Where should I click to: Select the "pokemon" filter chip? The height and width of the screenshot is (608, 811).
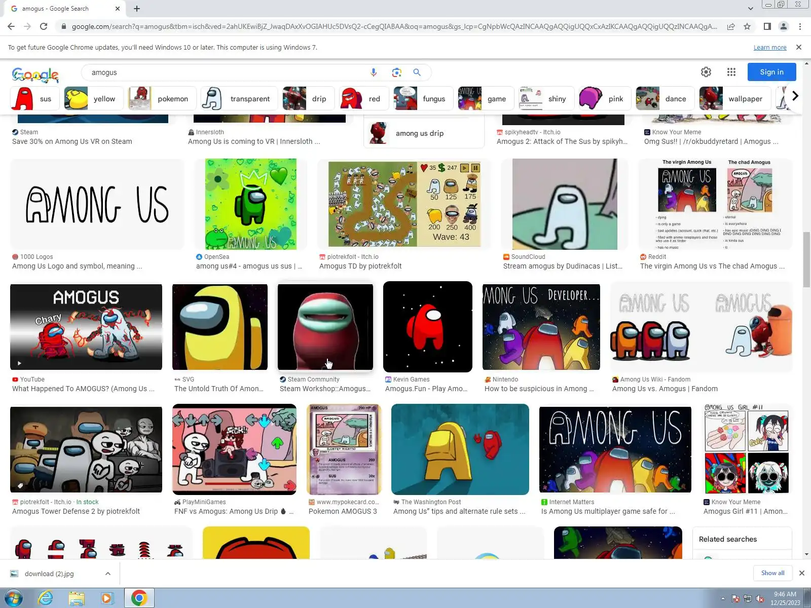point(161,99)
